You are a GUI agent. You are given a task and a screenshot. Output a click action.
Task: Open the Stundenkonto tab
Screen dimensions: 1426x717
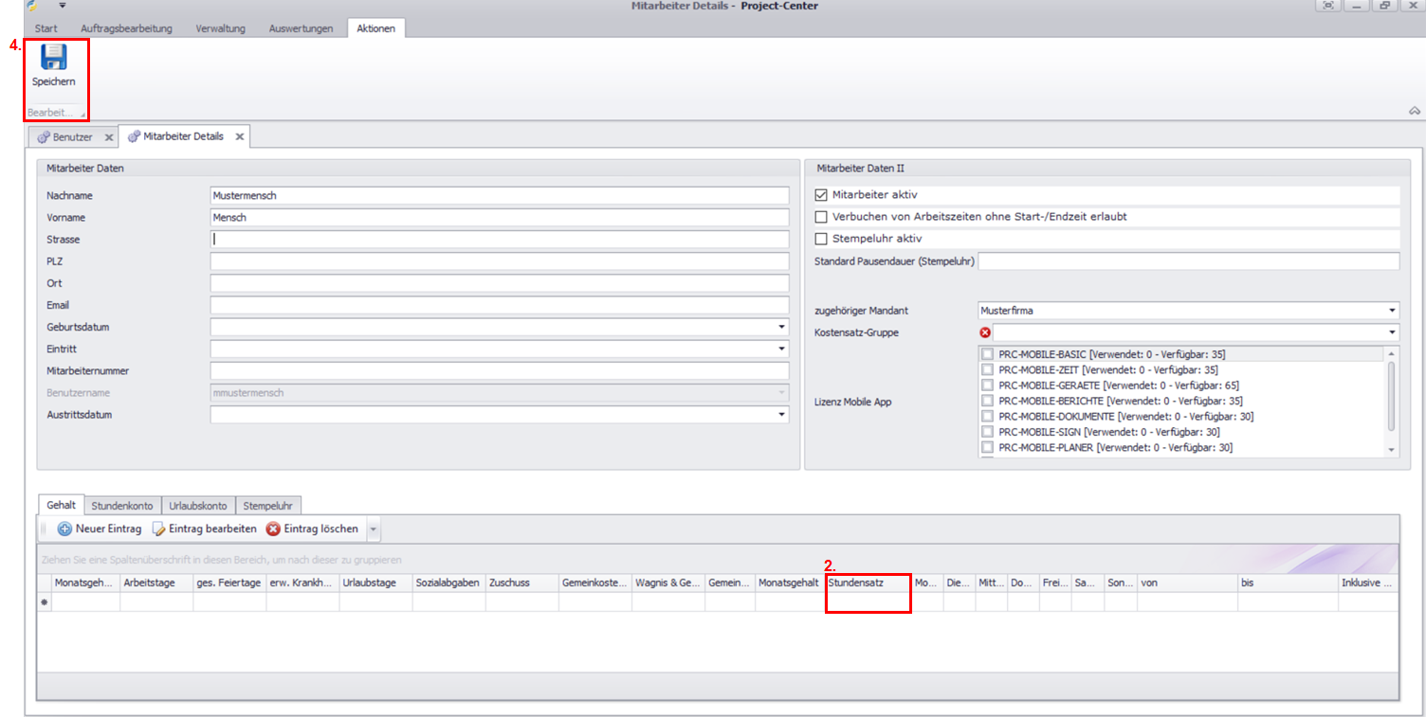pos(122,506)
